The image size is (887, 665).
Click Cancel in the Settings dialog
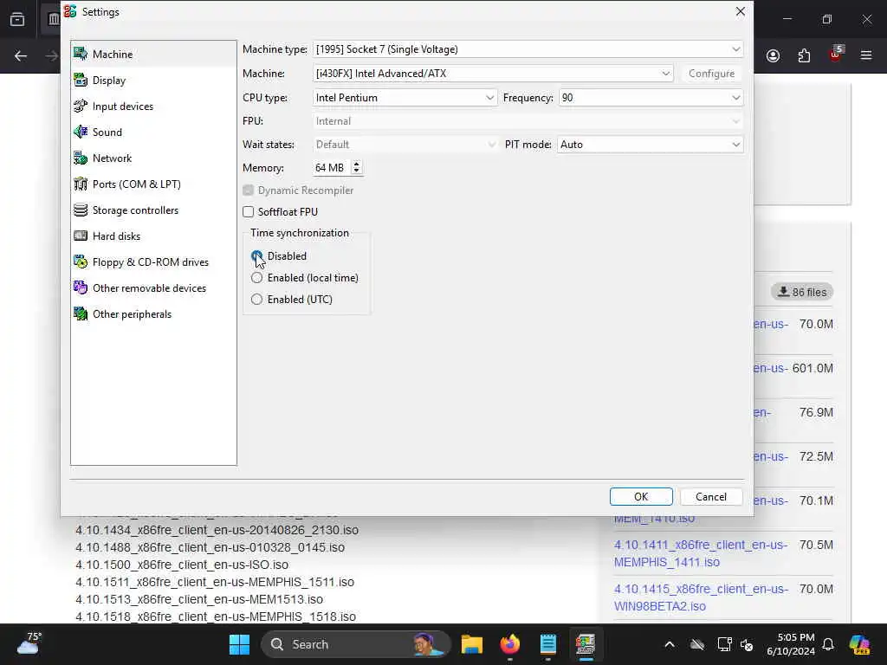pos(711,496)
